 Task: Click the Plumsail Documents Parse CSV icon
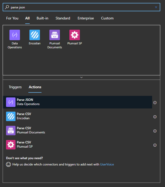click(11, 131)
